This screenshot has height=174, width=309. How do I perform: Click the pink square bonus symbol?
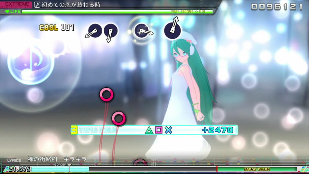[159, 130]
